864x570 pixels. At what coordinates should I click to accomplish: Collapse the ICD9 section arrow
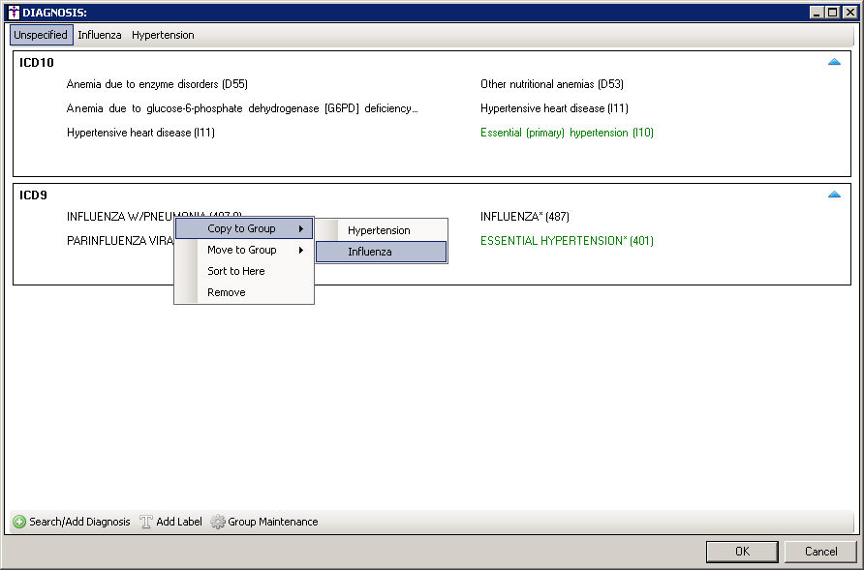(x=834, y=195)
